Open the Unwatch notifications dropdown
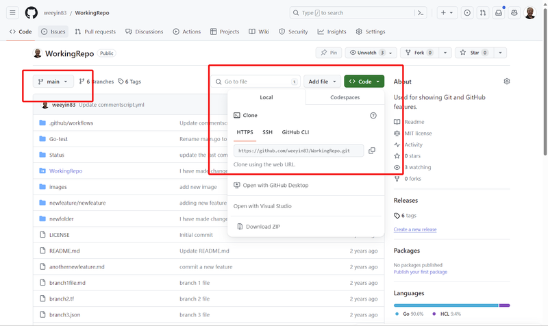The width and height of the screenshot is (548, 326). (x=371, y=53)
